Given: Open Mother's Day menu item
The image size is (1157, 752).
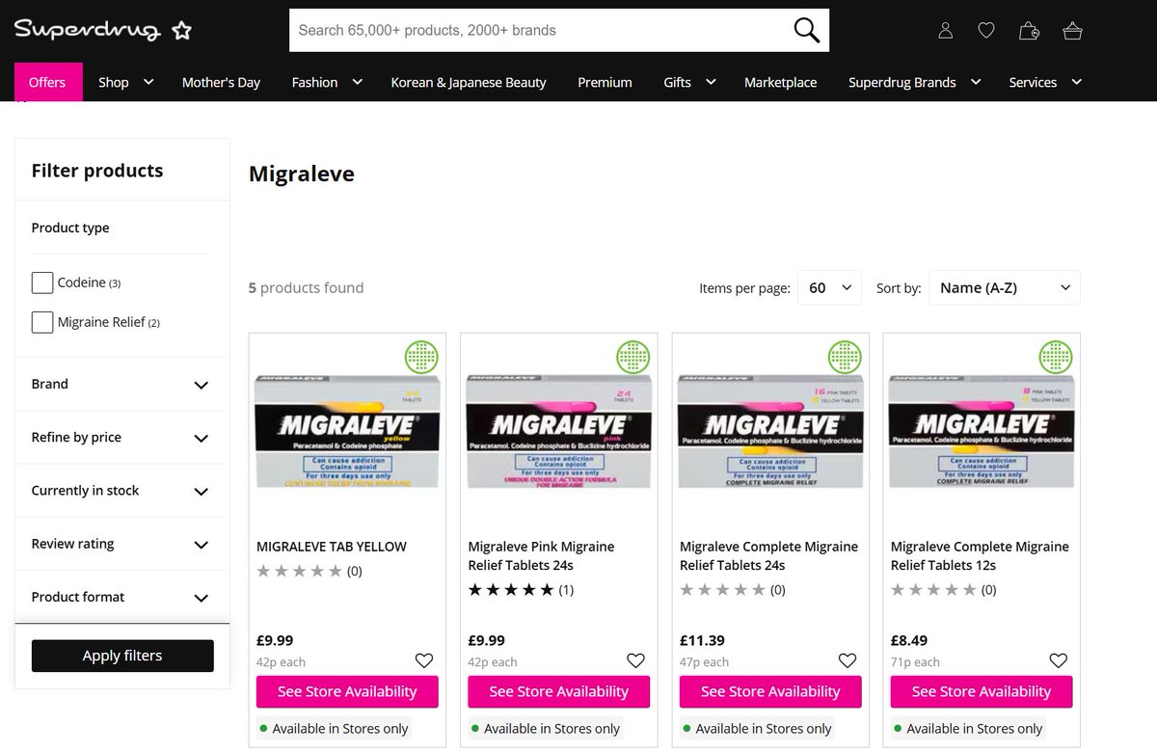Looking at the screenshot, I should click(x=221, y=82).
